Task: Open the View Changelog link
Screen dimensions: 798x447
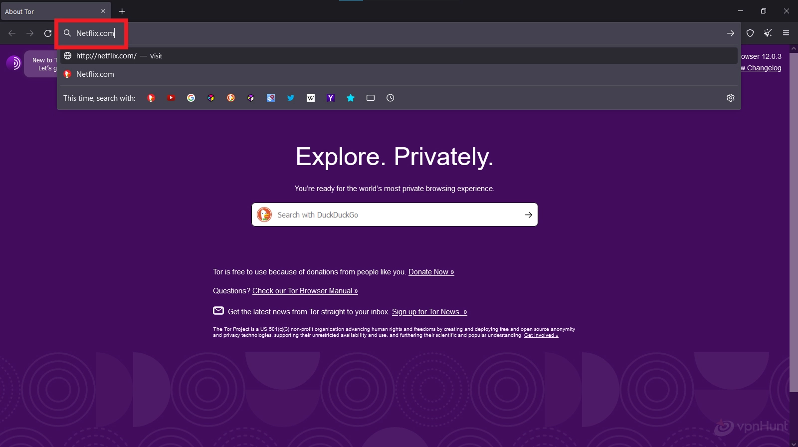Action: (761, 68)
